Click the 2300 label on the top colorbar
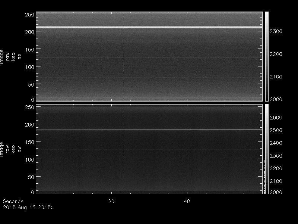298x224 pixels. tap(276, 31)
